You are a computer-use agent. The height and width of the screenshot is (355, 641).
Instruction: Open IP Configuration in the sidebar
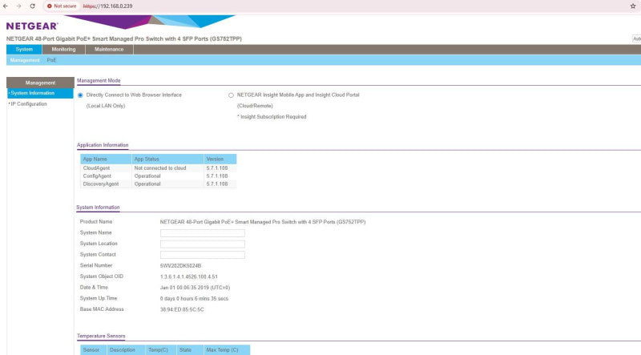[29, 104]
